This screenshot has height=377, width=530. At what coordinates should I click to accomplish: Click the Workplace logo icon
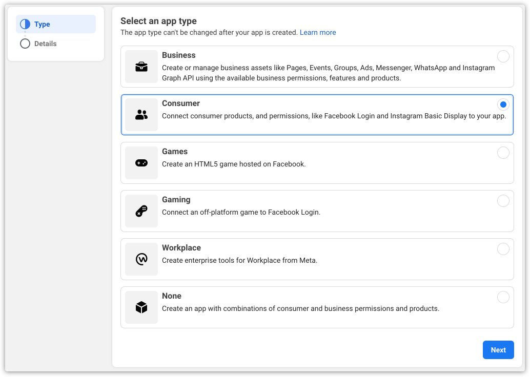141,259
